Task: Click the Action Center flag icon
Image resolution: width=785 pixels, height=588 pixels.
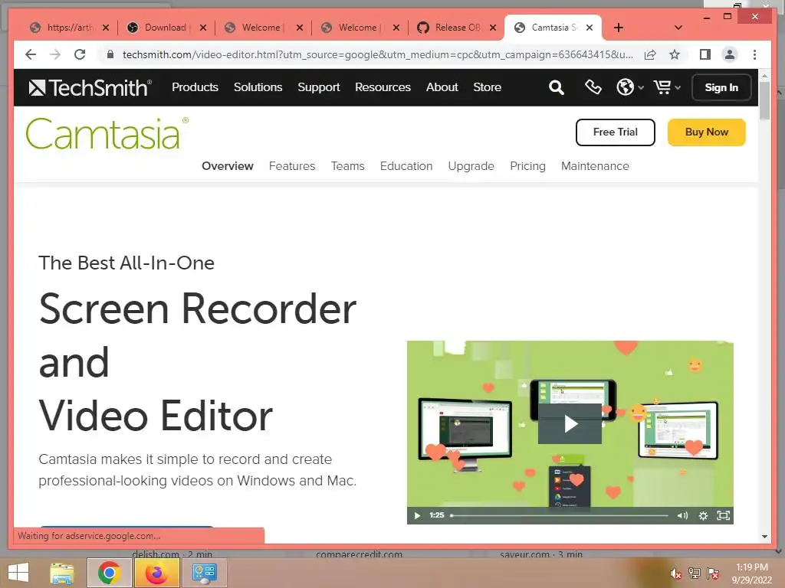Action: [712, 573]
